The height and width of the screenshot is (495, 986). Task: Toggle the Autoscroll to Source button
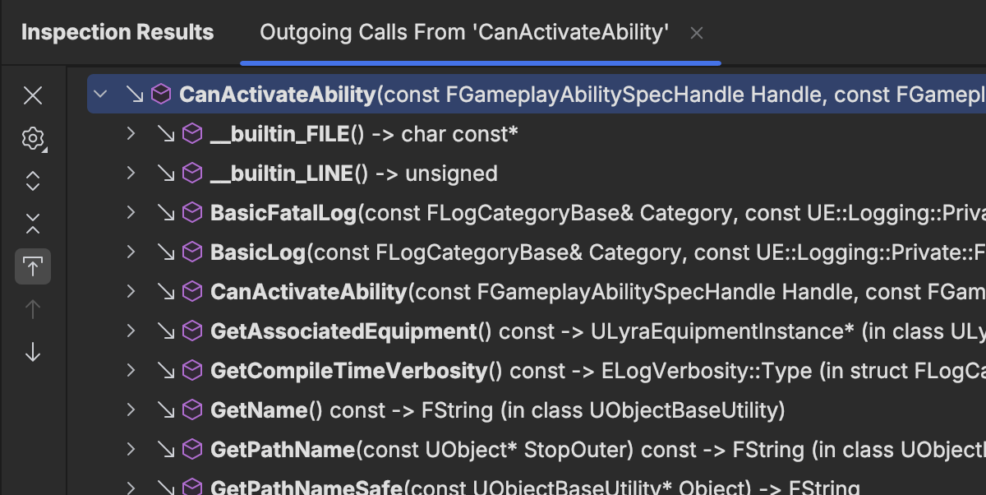[33, 266]
